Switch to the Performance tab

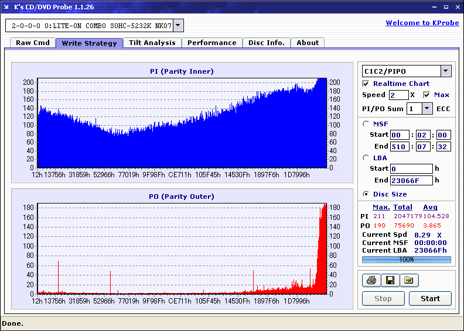212,43
